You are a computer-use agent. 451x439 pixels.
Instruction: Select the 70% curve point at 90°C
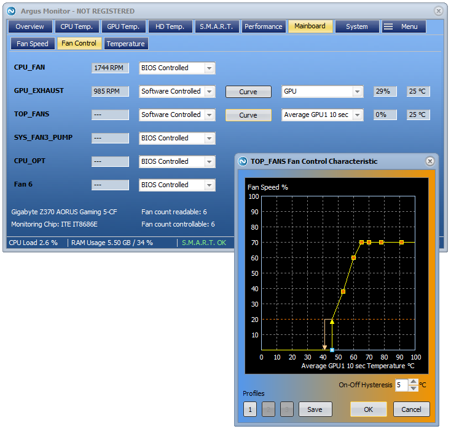pyautogui.click(x=401, y=243)
